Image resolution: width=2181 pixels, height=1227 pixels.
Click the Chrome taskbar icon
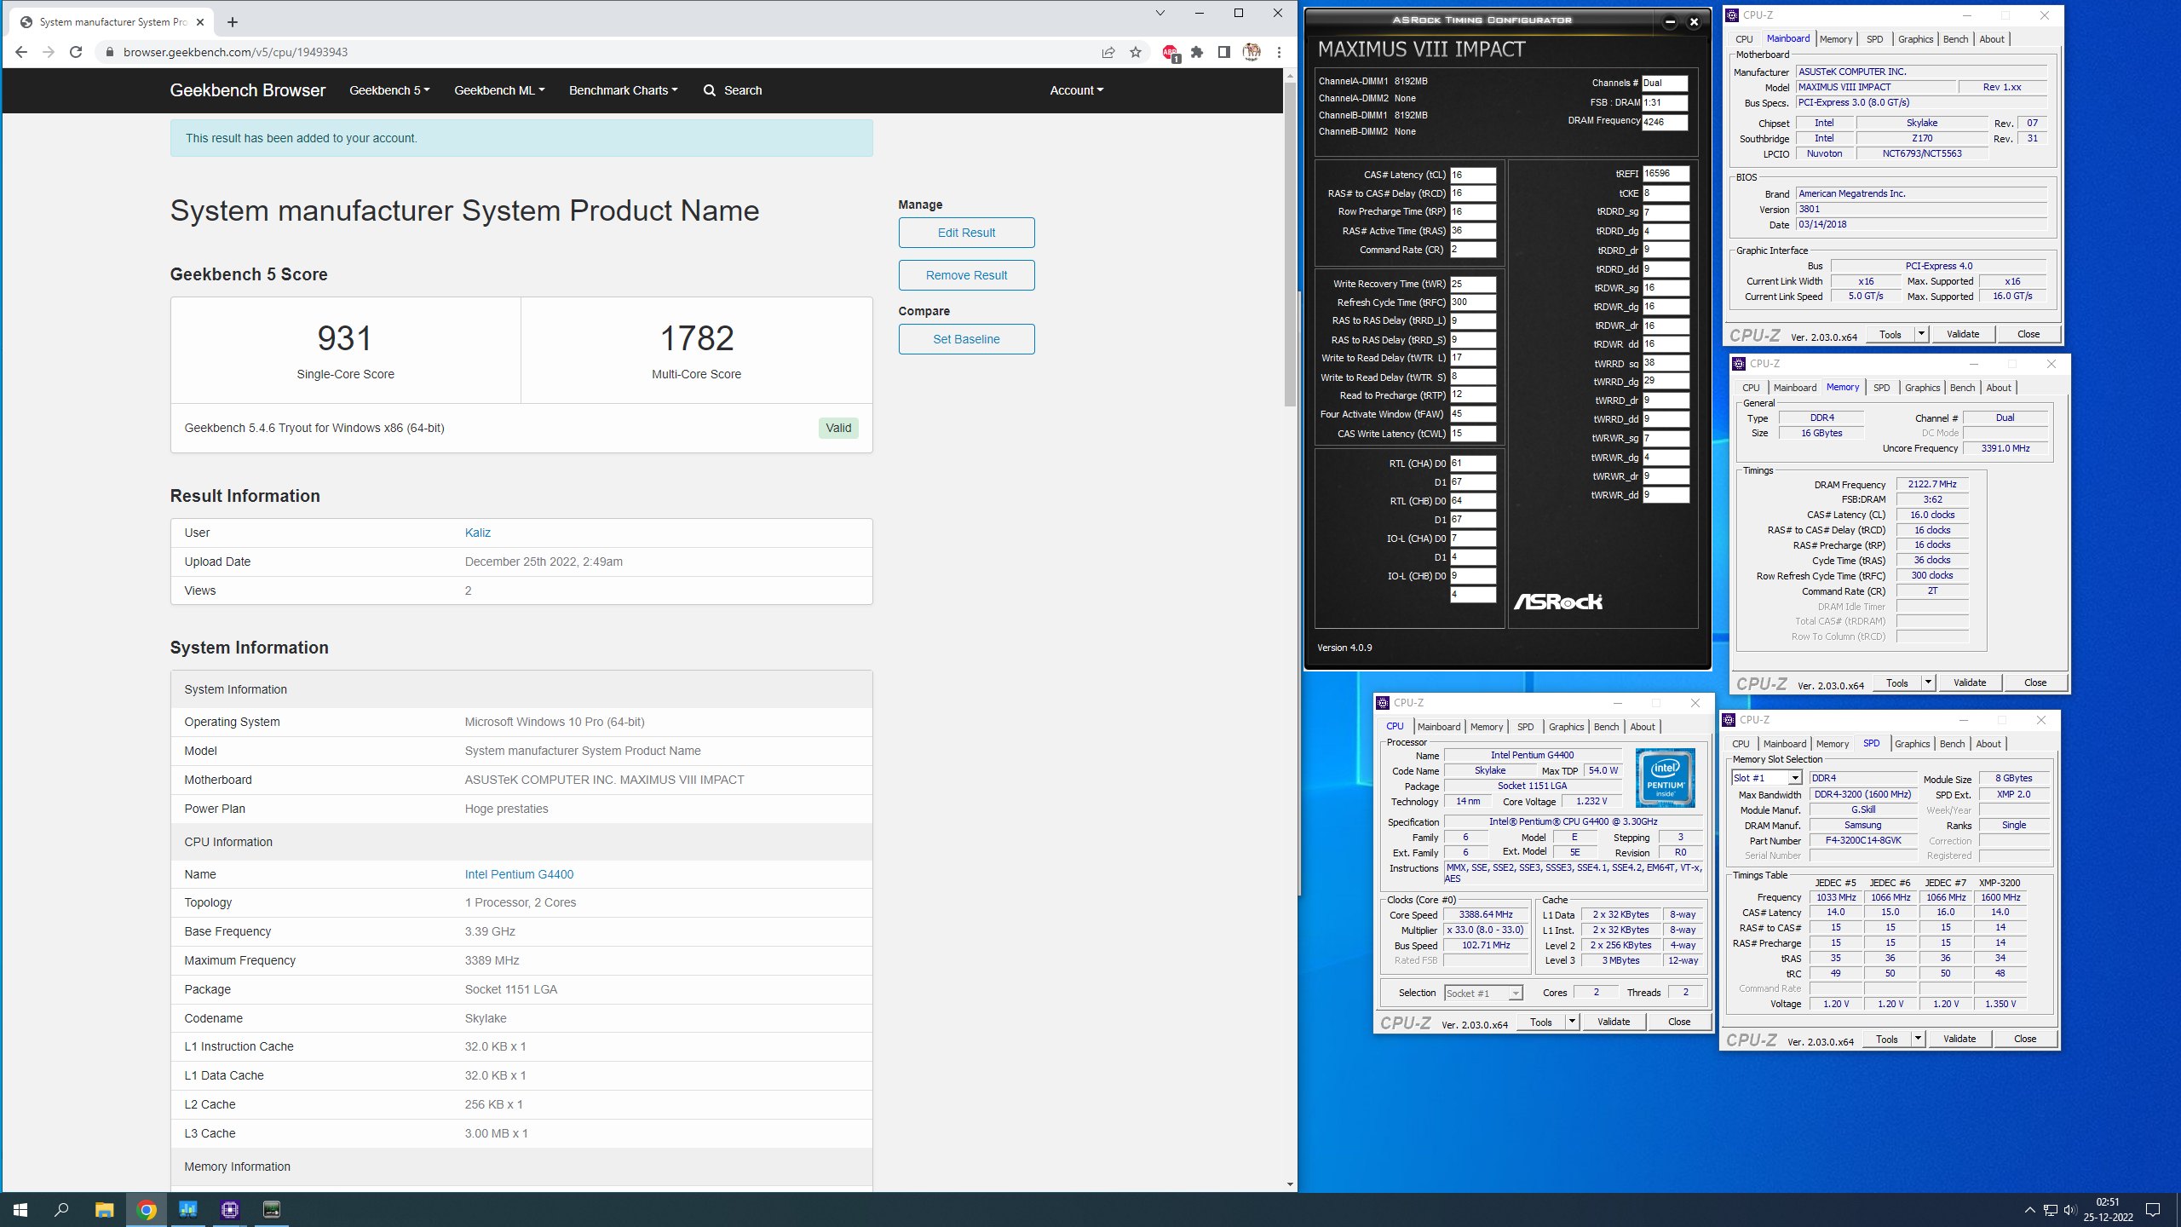pyautogui.click(x=147, y=1209)
